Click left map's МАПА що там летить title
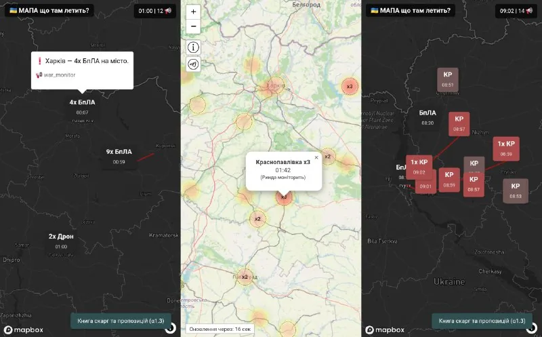 tap(49, 11)
